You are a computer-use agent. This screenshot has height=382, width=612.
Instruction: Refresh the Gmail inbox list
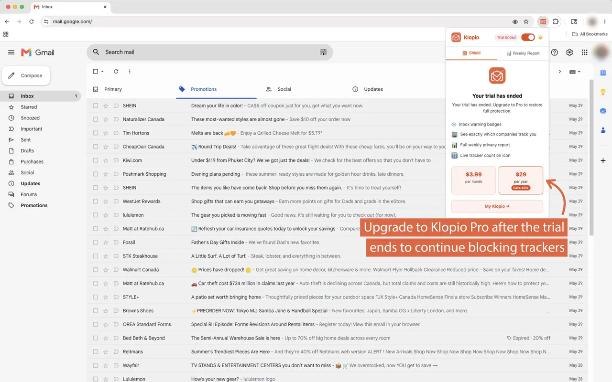click(116, 72)
